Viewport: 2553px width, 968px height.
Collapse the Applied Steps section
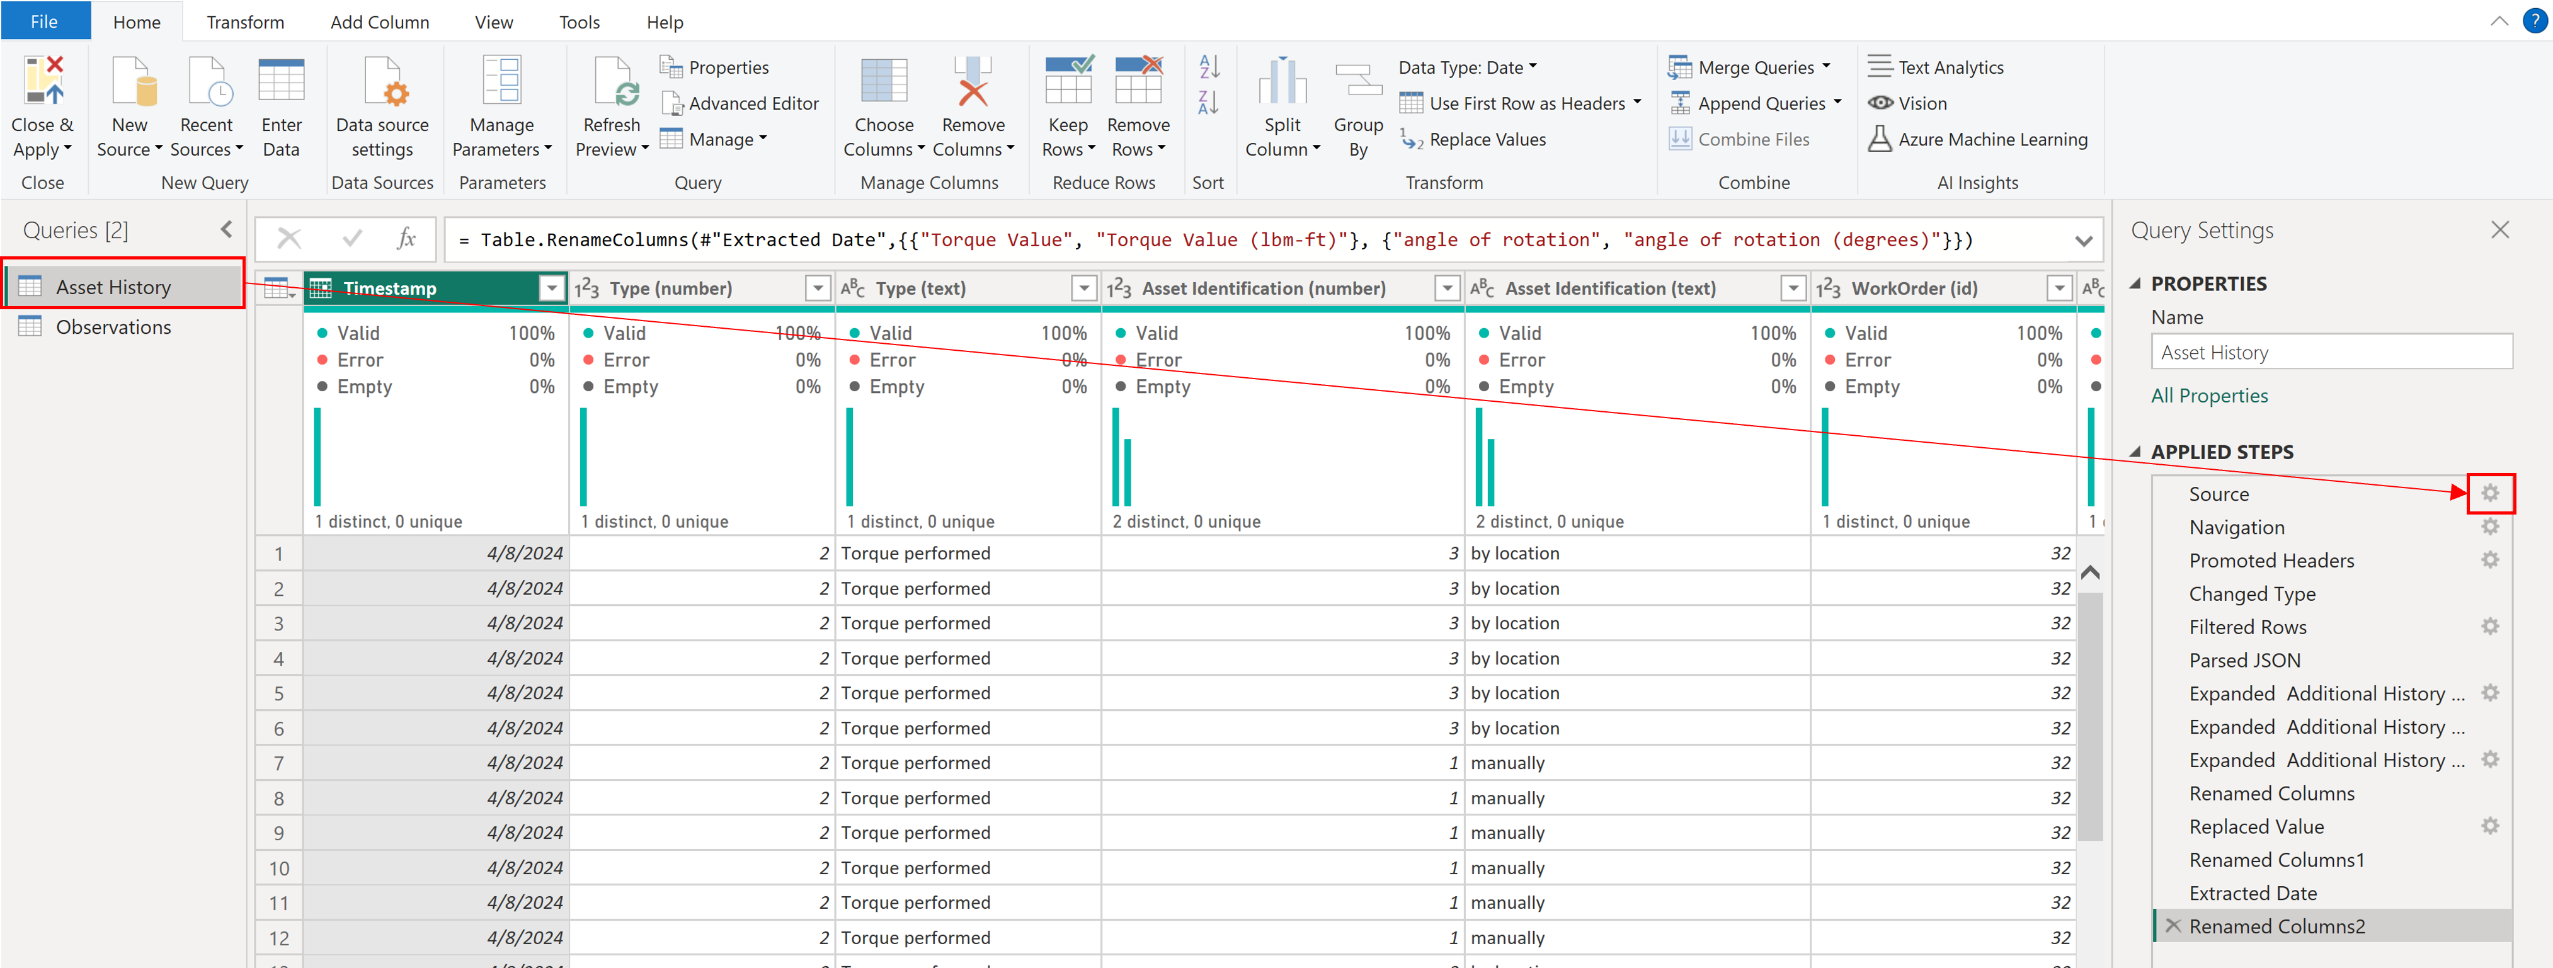tap(2136, 452)
